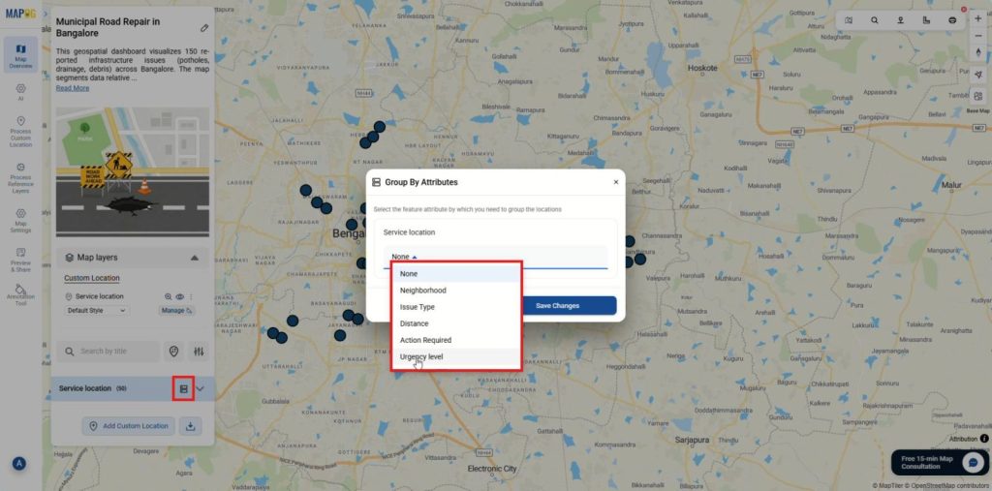Choose Distance attribute option
This screenshot has width=992, height=491.
click(456, 323)
